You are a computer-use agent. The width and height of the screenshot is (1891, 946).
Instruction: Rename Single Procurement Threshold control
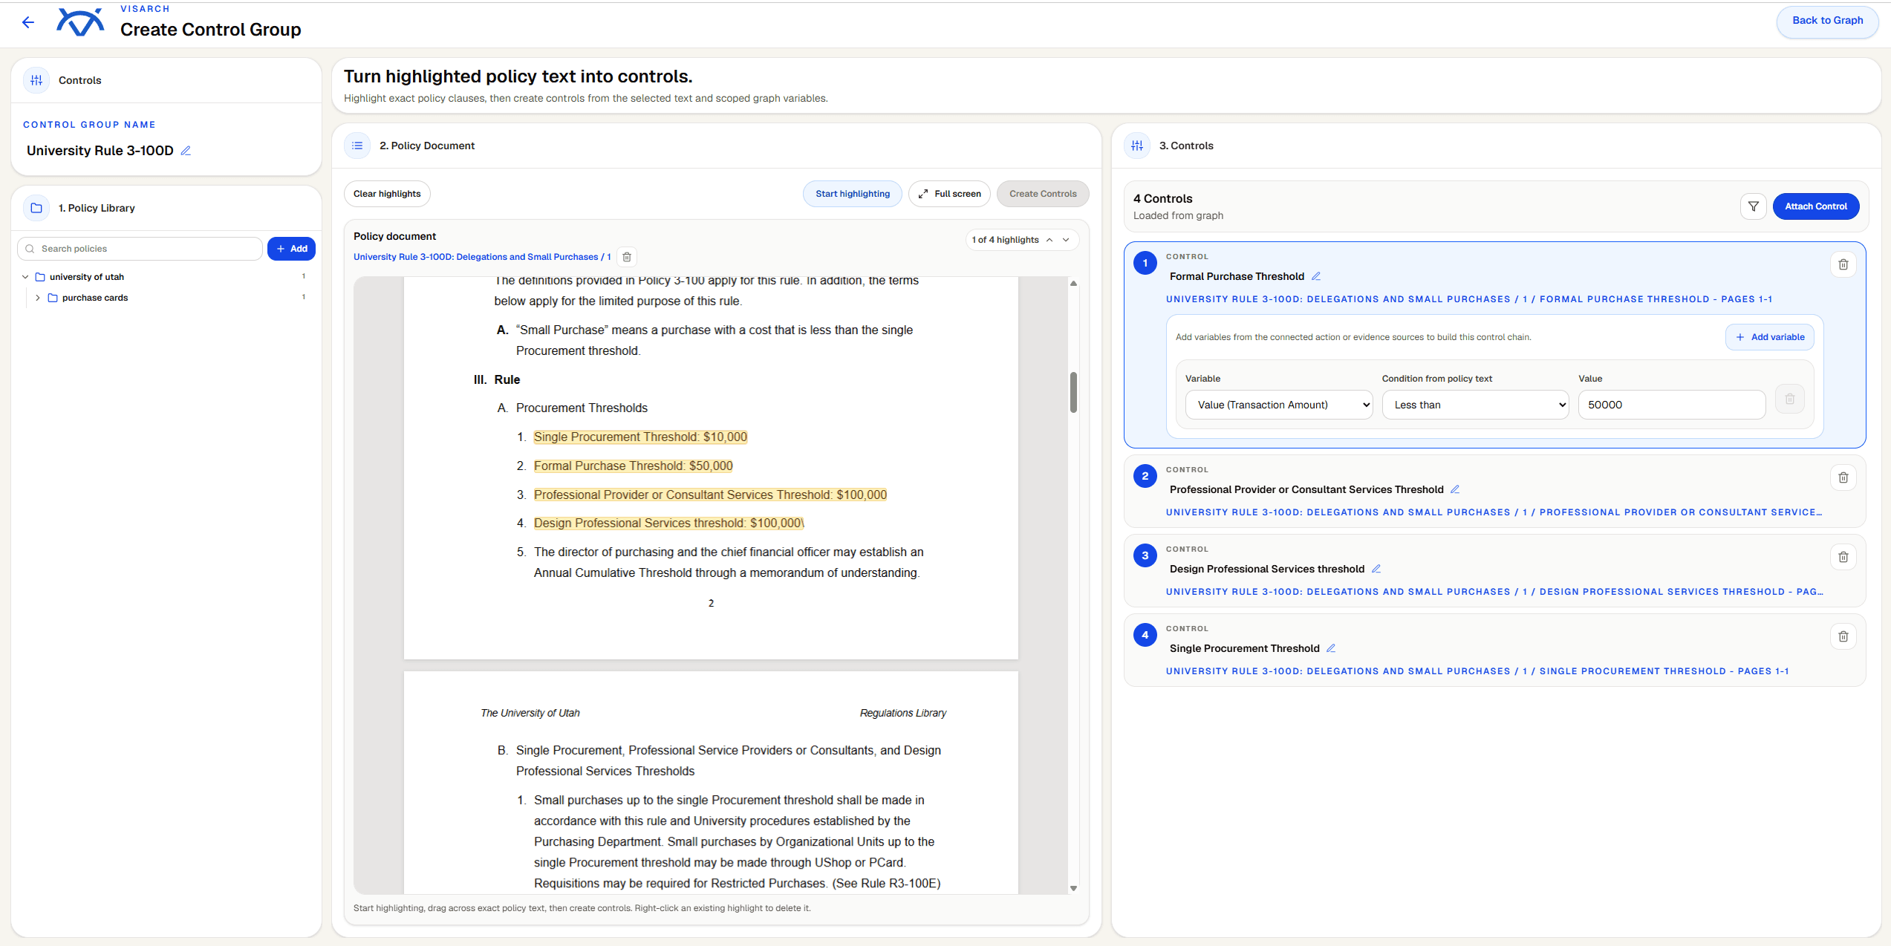(1331, 648)
